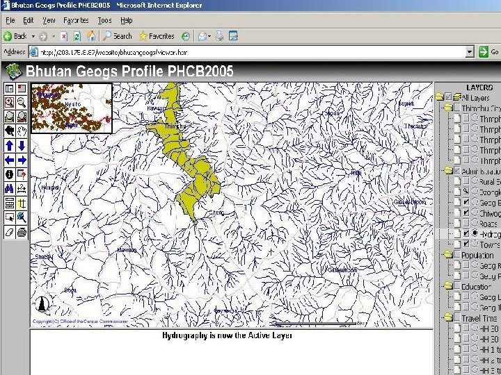Viewport: 501px width, 375px height.
Task: Zoom to full extent
Action: [10, 117]
